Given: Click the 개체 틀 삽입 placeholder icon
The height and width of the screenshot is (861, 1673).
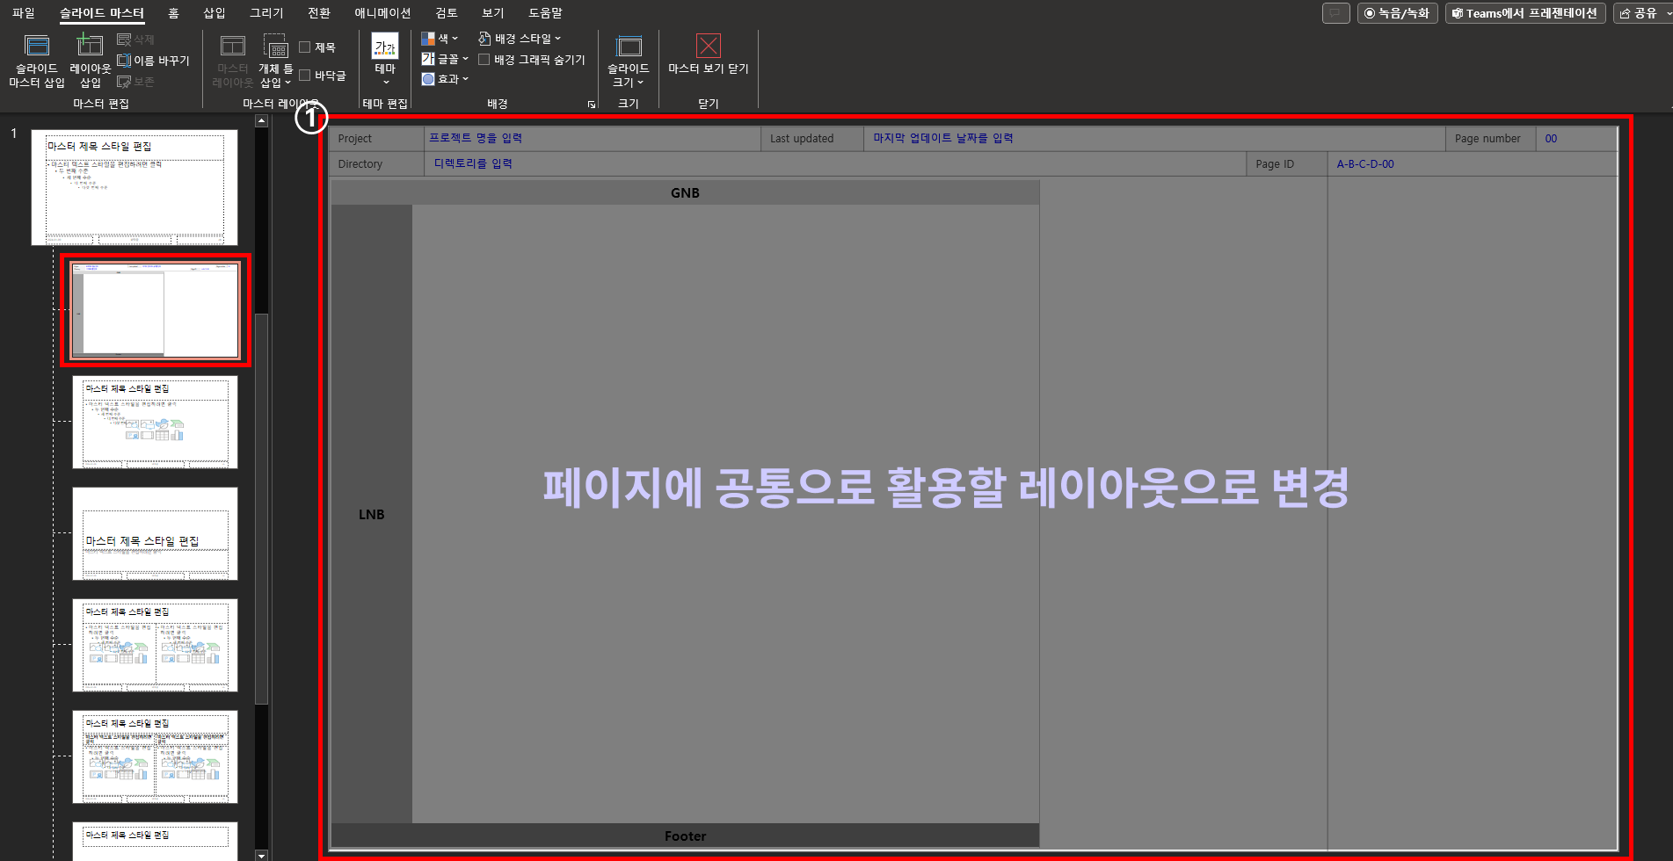Looking at the screenshot, I should tap(276, 47).
